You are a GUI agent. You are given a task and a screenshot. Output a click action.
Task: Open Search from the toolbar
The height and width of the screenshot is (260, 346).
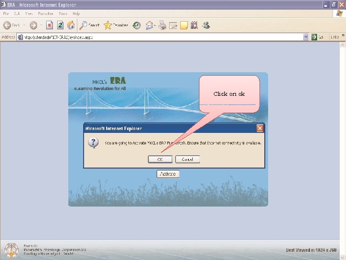click(x=89, y=25)
